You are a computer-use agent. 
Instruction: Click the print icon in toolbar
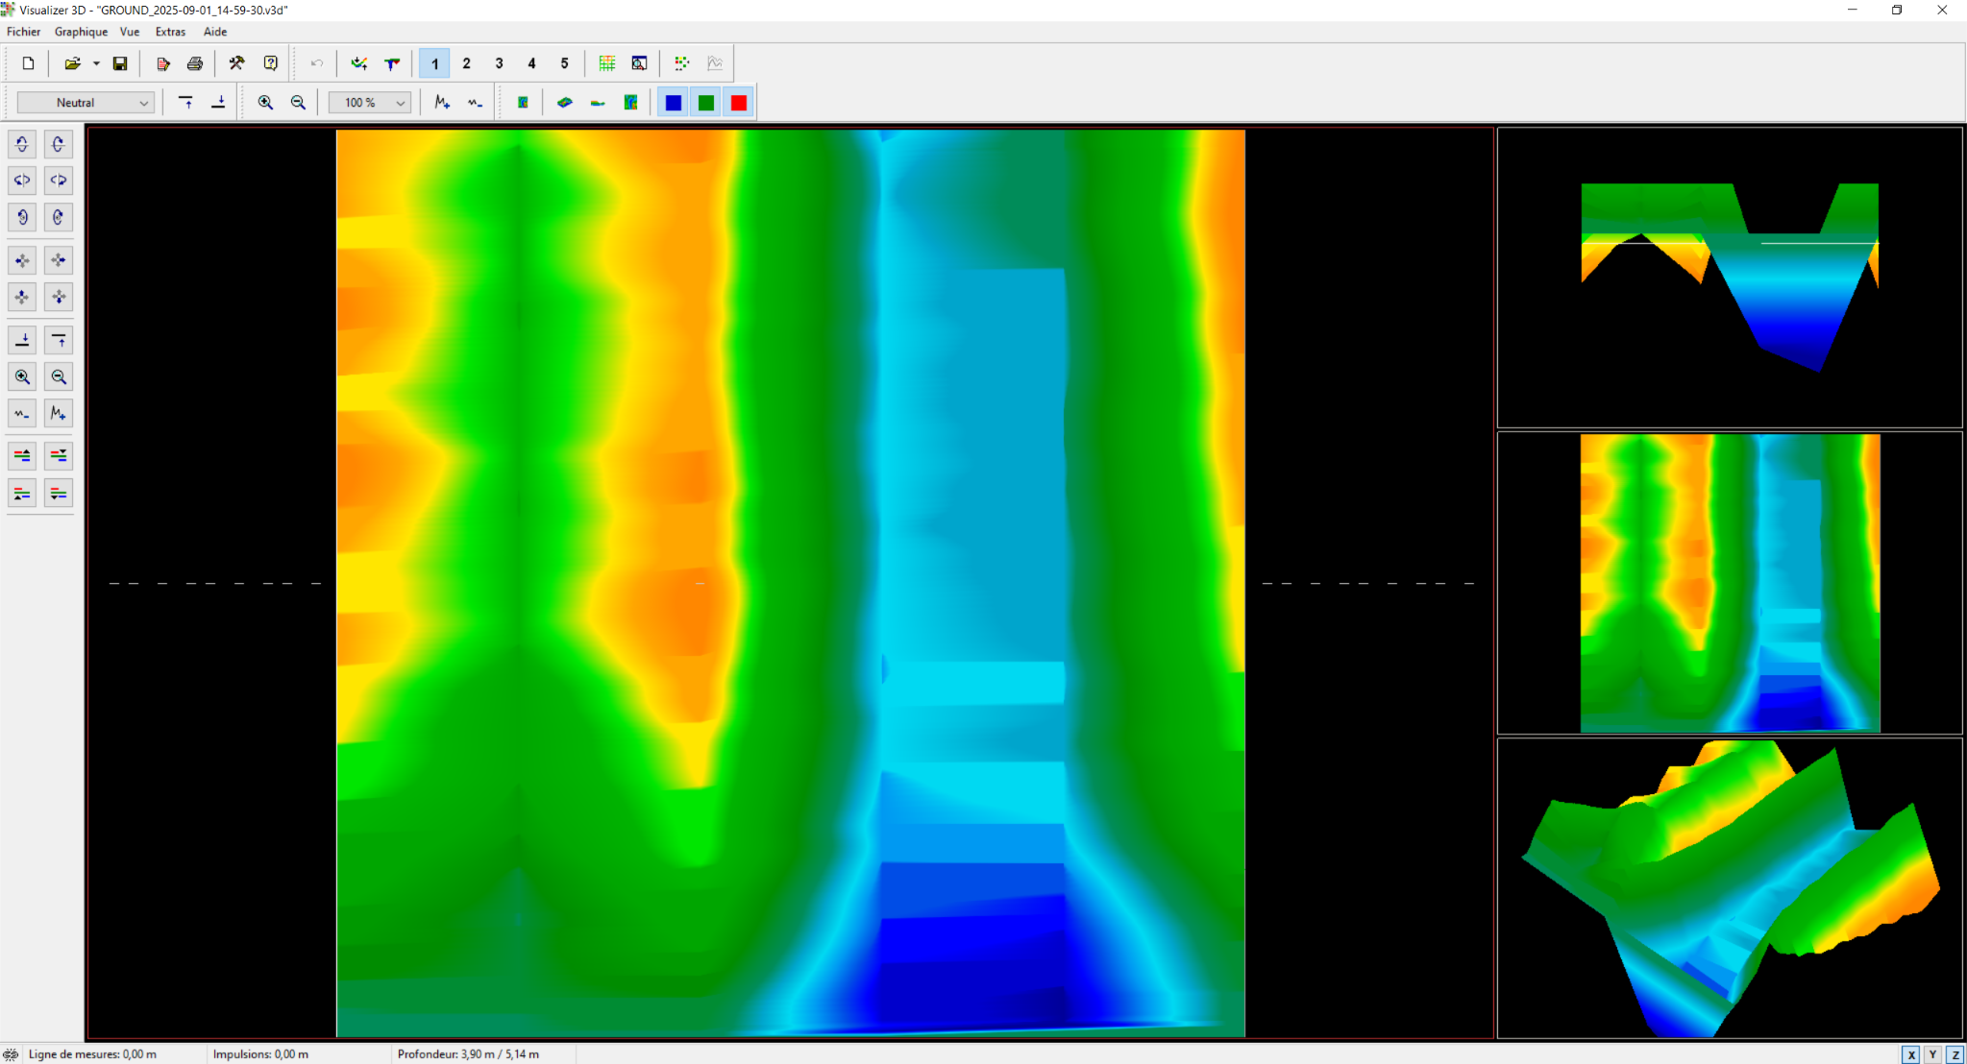pos(195,63)
